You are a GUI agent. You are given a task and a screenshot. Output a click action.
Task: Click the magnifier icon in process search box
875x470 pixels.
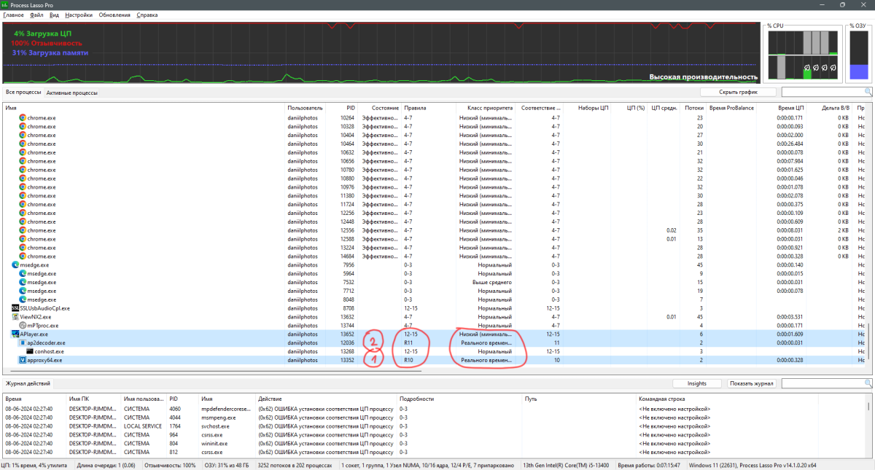click(x=868, y=92)
